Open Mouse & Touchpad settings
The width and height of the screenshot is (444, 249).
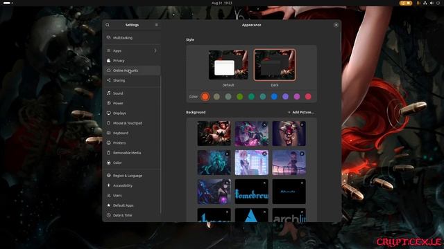132,123
